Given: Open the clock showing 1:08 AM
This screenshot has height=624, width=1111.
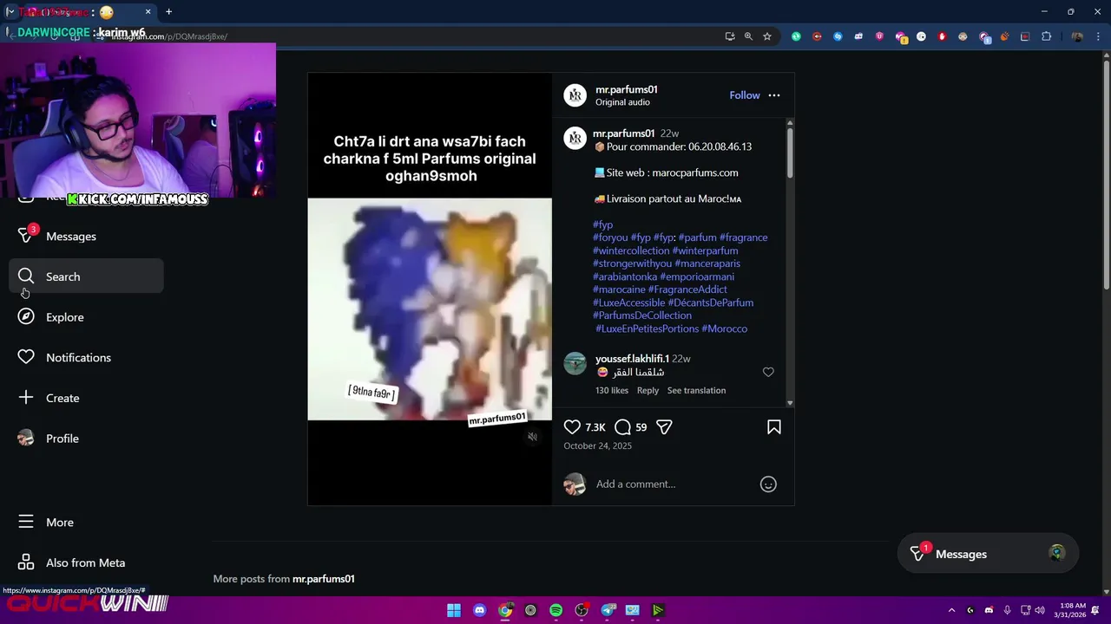Looking at the screenshot, I should pyautogui.click(x=1070, y=610).
